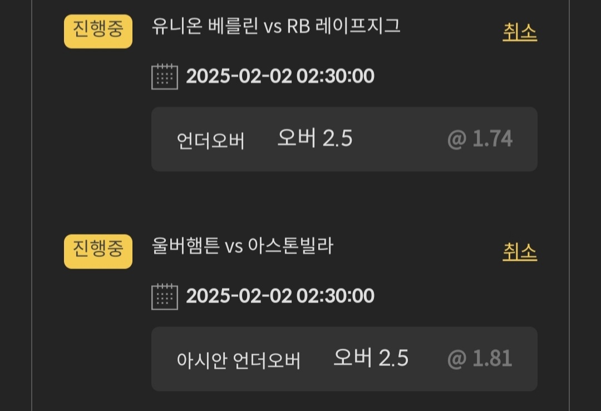The width and height of the screenshot is (601, 411).
Task: Select the 유니온 베를린 team name
Action: pos(204,27)
